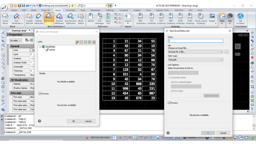The image size is (256, 144).
Task: Open the Visualize tab
Action: (x=124, y=10)
